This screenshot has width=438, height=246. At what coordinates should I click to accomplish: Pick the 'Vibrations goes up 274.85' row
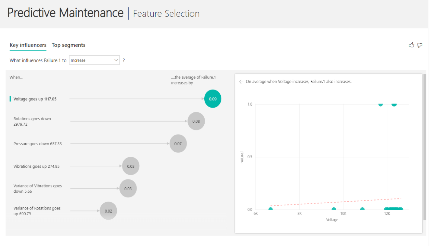(36, 166)
